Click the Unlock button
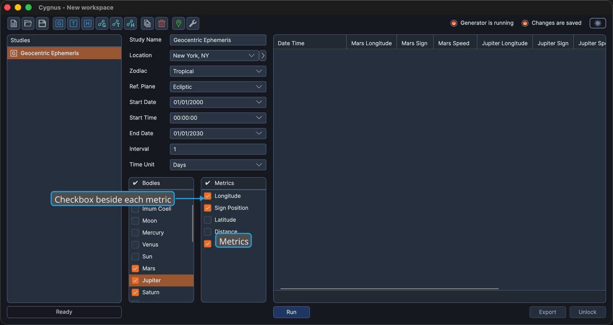Screen dimensions: 613x325 click(x=587, y=312)
